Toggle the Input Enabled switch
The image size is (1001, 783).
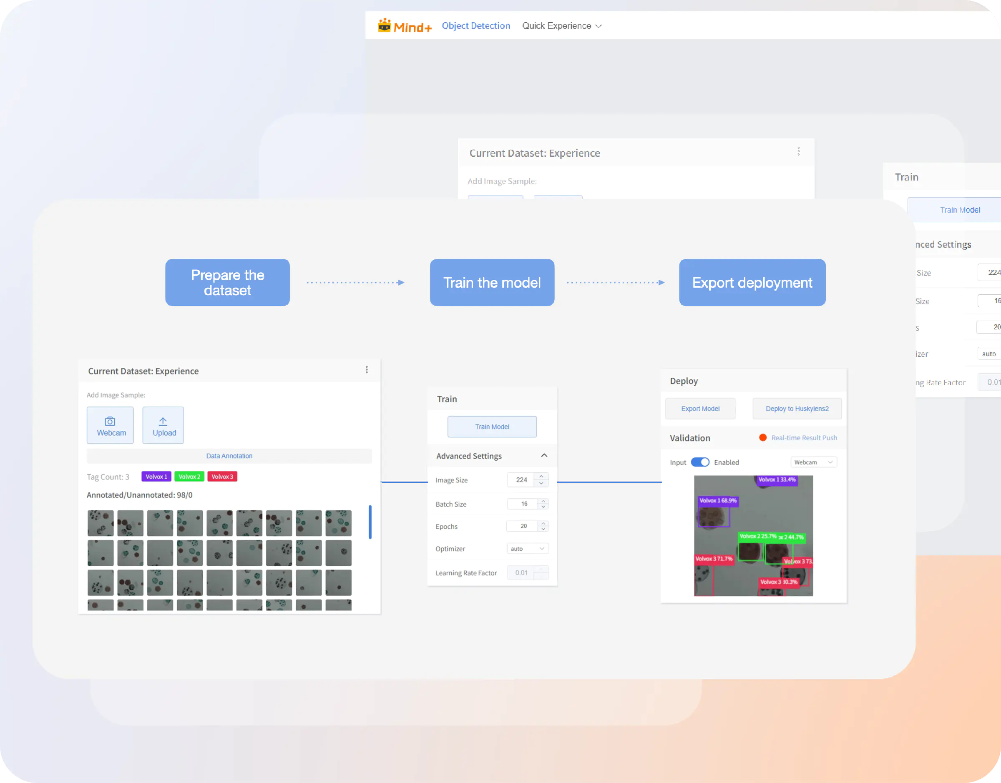click(x=700, y=462)
